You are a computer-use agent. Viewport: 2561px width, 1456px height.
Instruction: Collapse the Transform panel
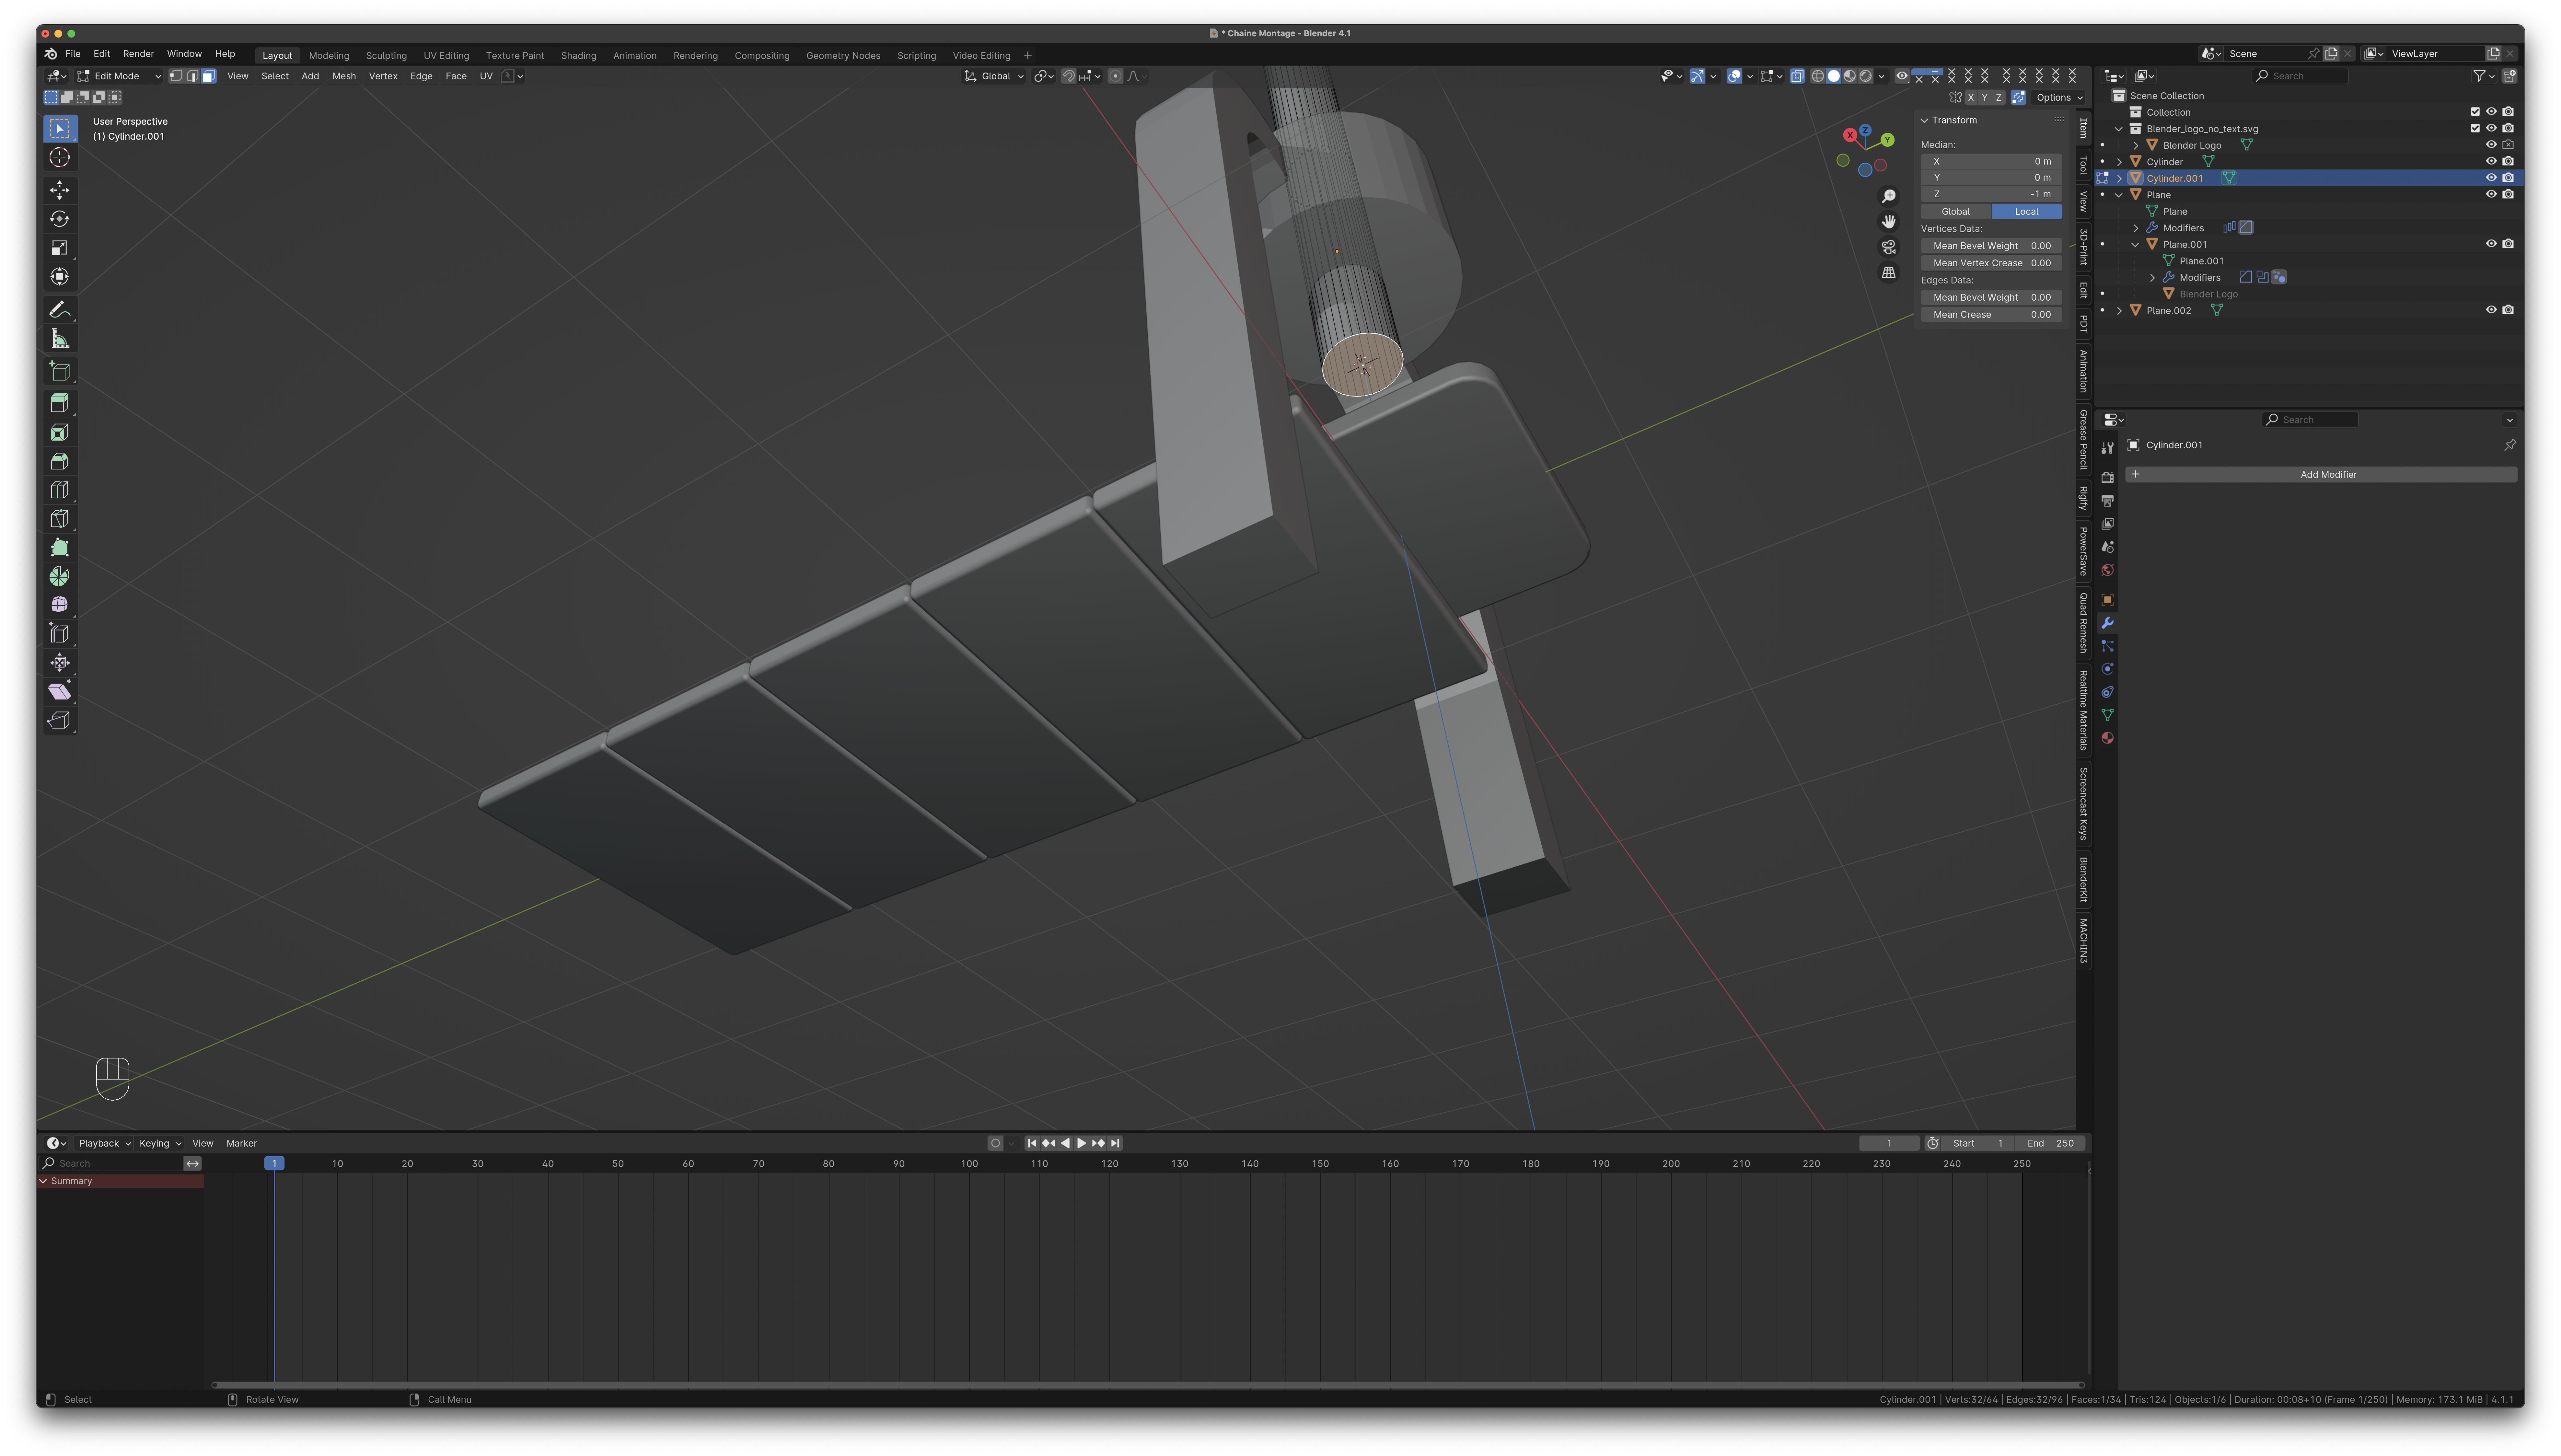(1924, 120)
